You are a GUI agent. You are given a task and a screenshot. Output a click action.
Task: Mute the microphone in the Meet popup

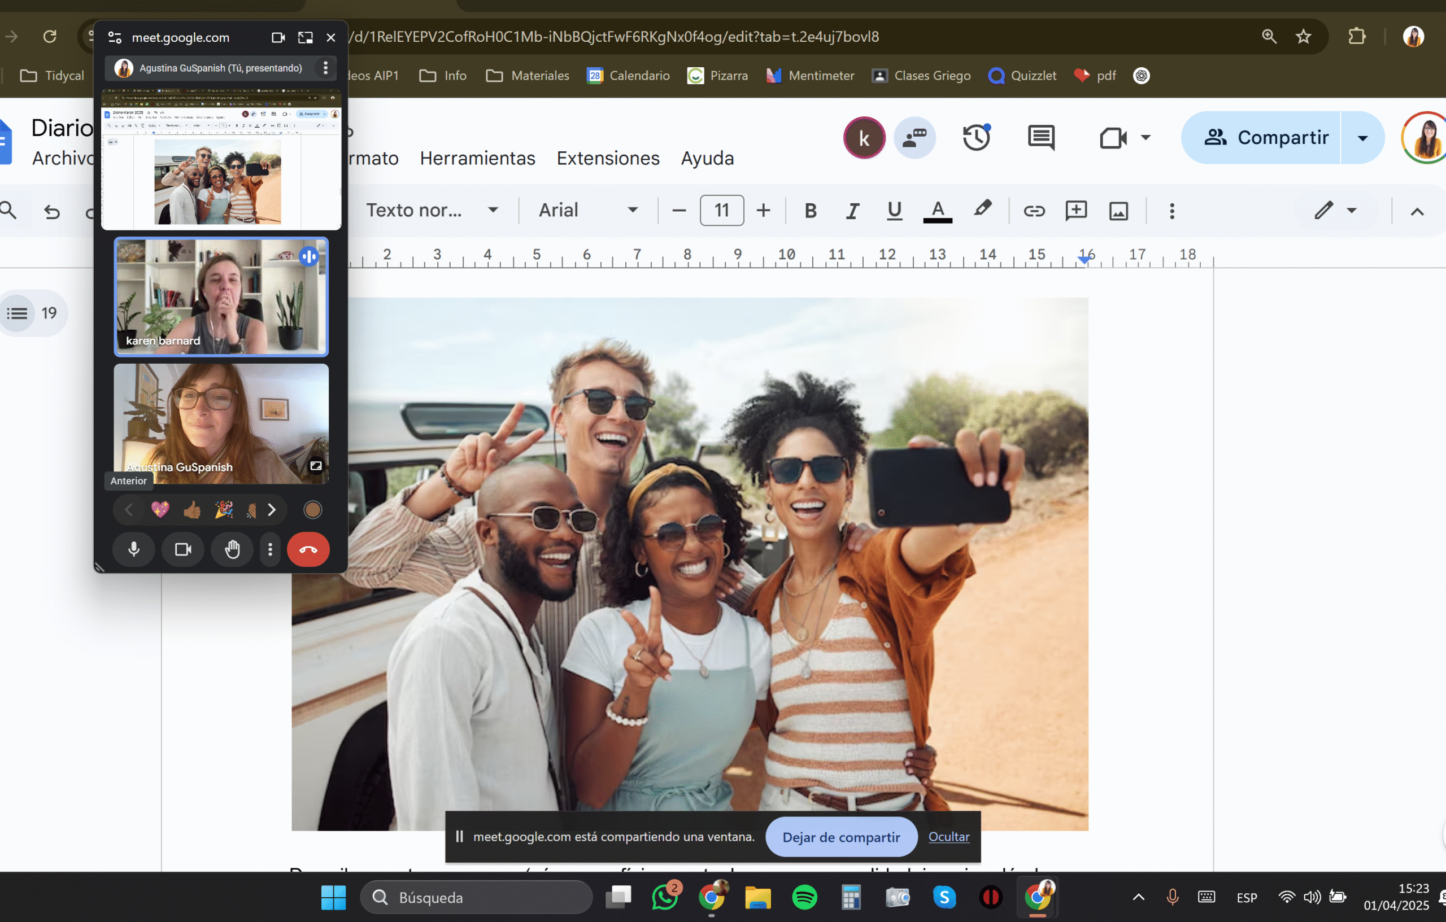tap(134, 549)
